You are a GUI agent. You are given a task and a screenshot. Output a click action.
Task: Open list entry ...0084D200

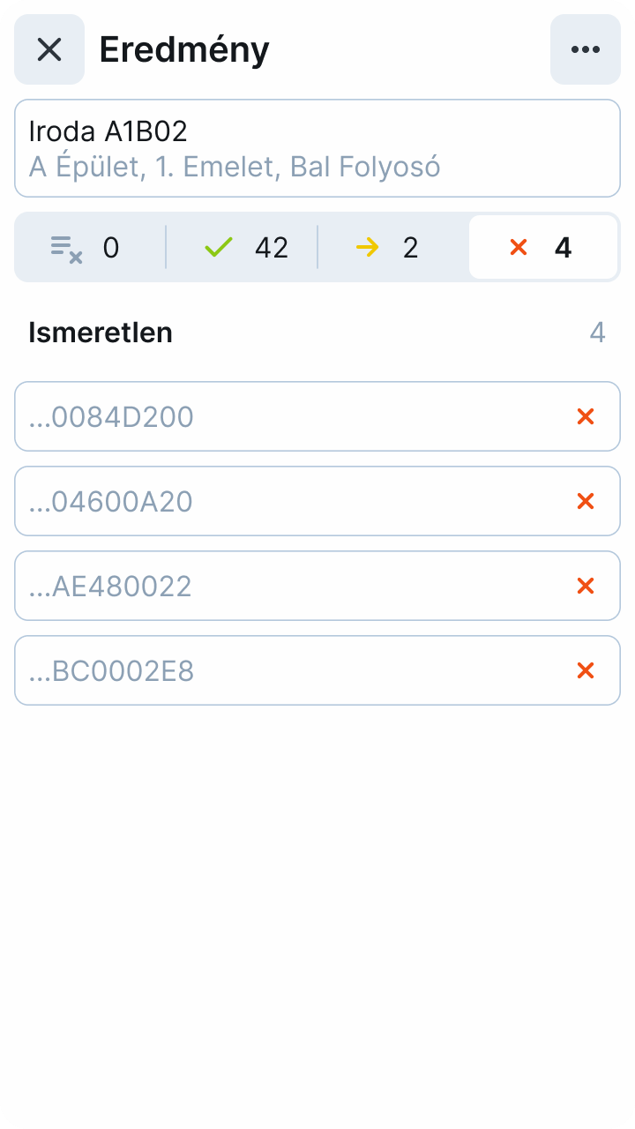(282, 416)
